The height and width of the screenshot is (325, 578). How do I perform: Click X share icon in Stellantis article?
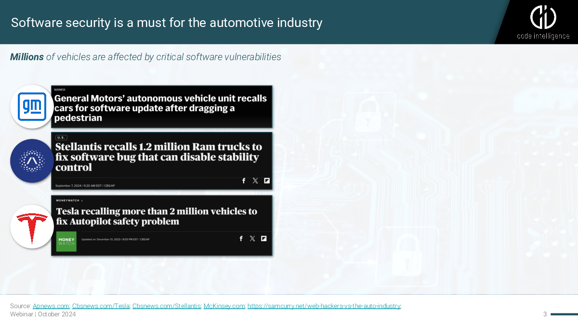pos(255,181)
